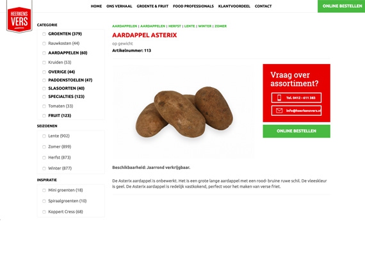Open the Groente & Fruit menu
Image resolution: width=365 pixels, height=256 pixels.
152,6
